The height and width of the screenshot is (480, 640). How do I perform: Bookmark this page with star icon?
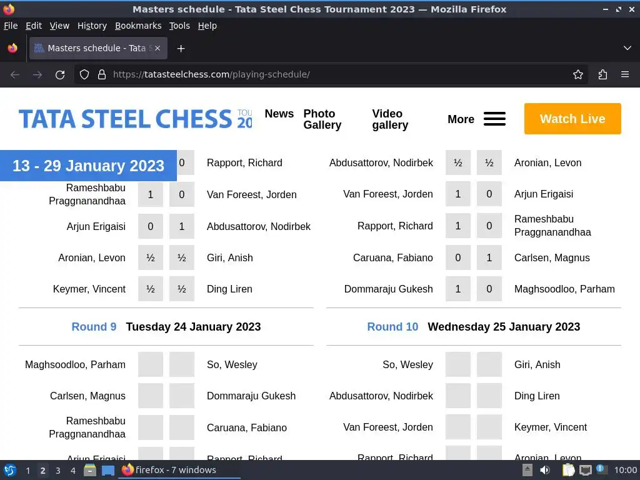pyautogui.click(x=577, y=75)
